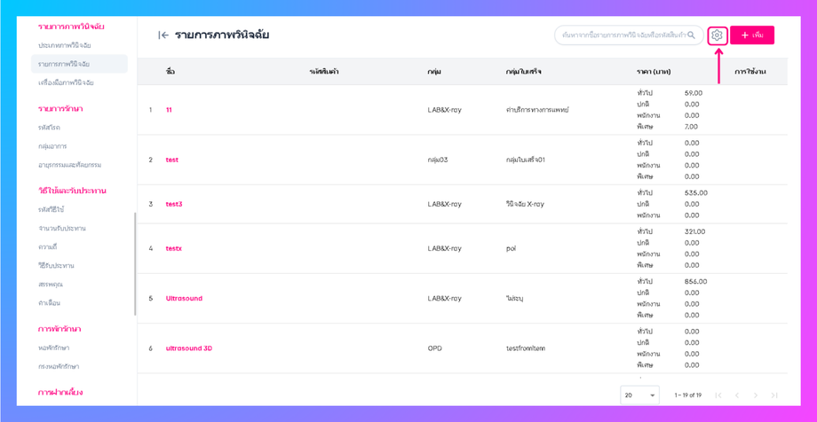Open the rows-per-page dropdown showing 20

pyautogui.click(x=639, y=395)
